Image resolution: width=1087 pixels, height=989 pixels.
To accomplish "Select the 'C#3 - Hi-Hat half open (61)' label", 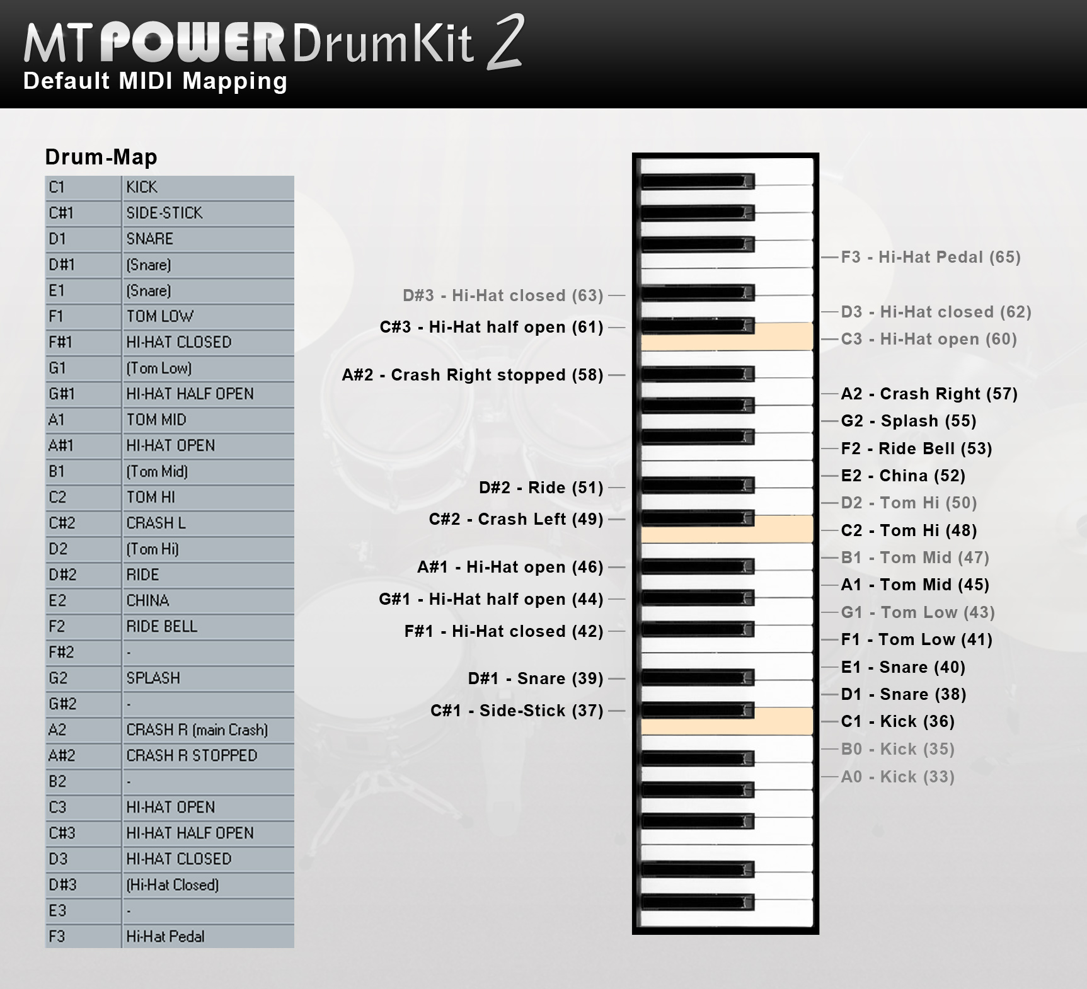I will pos(492,327).
